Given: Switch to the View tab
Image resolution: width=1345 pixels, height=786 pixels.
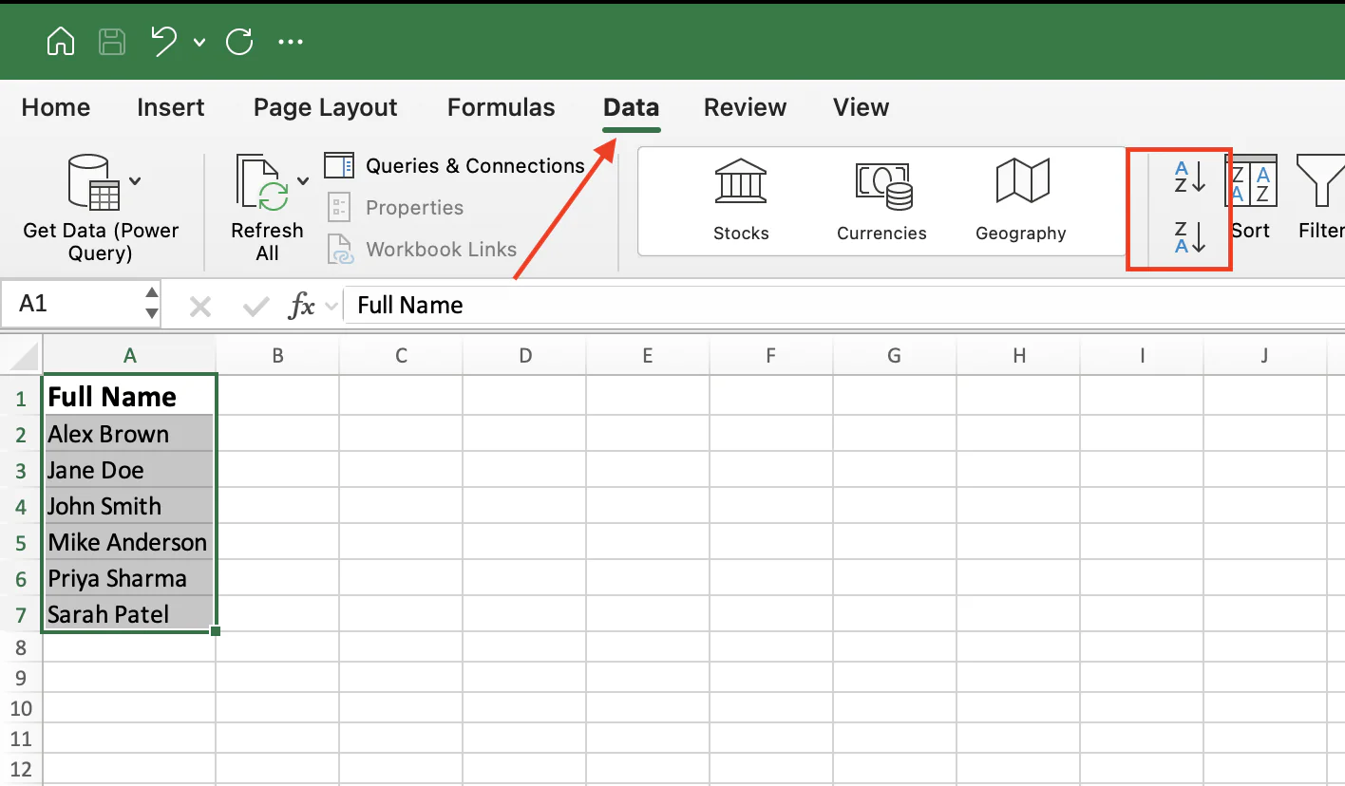Looking at the screenshot, I should pyautogui.click(x=862, y=107).
